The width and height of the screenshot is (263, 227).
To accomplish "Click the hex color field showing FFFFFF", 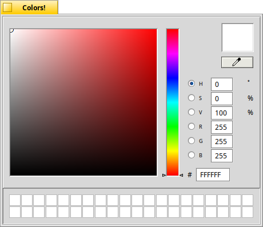I will (213, 174).
